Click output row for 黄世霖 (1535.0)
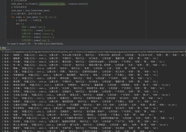The height and width of the screenshot is (132, 186). (80, 82)
